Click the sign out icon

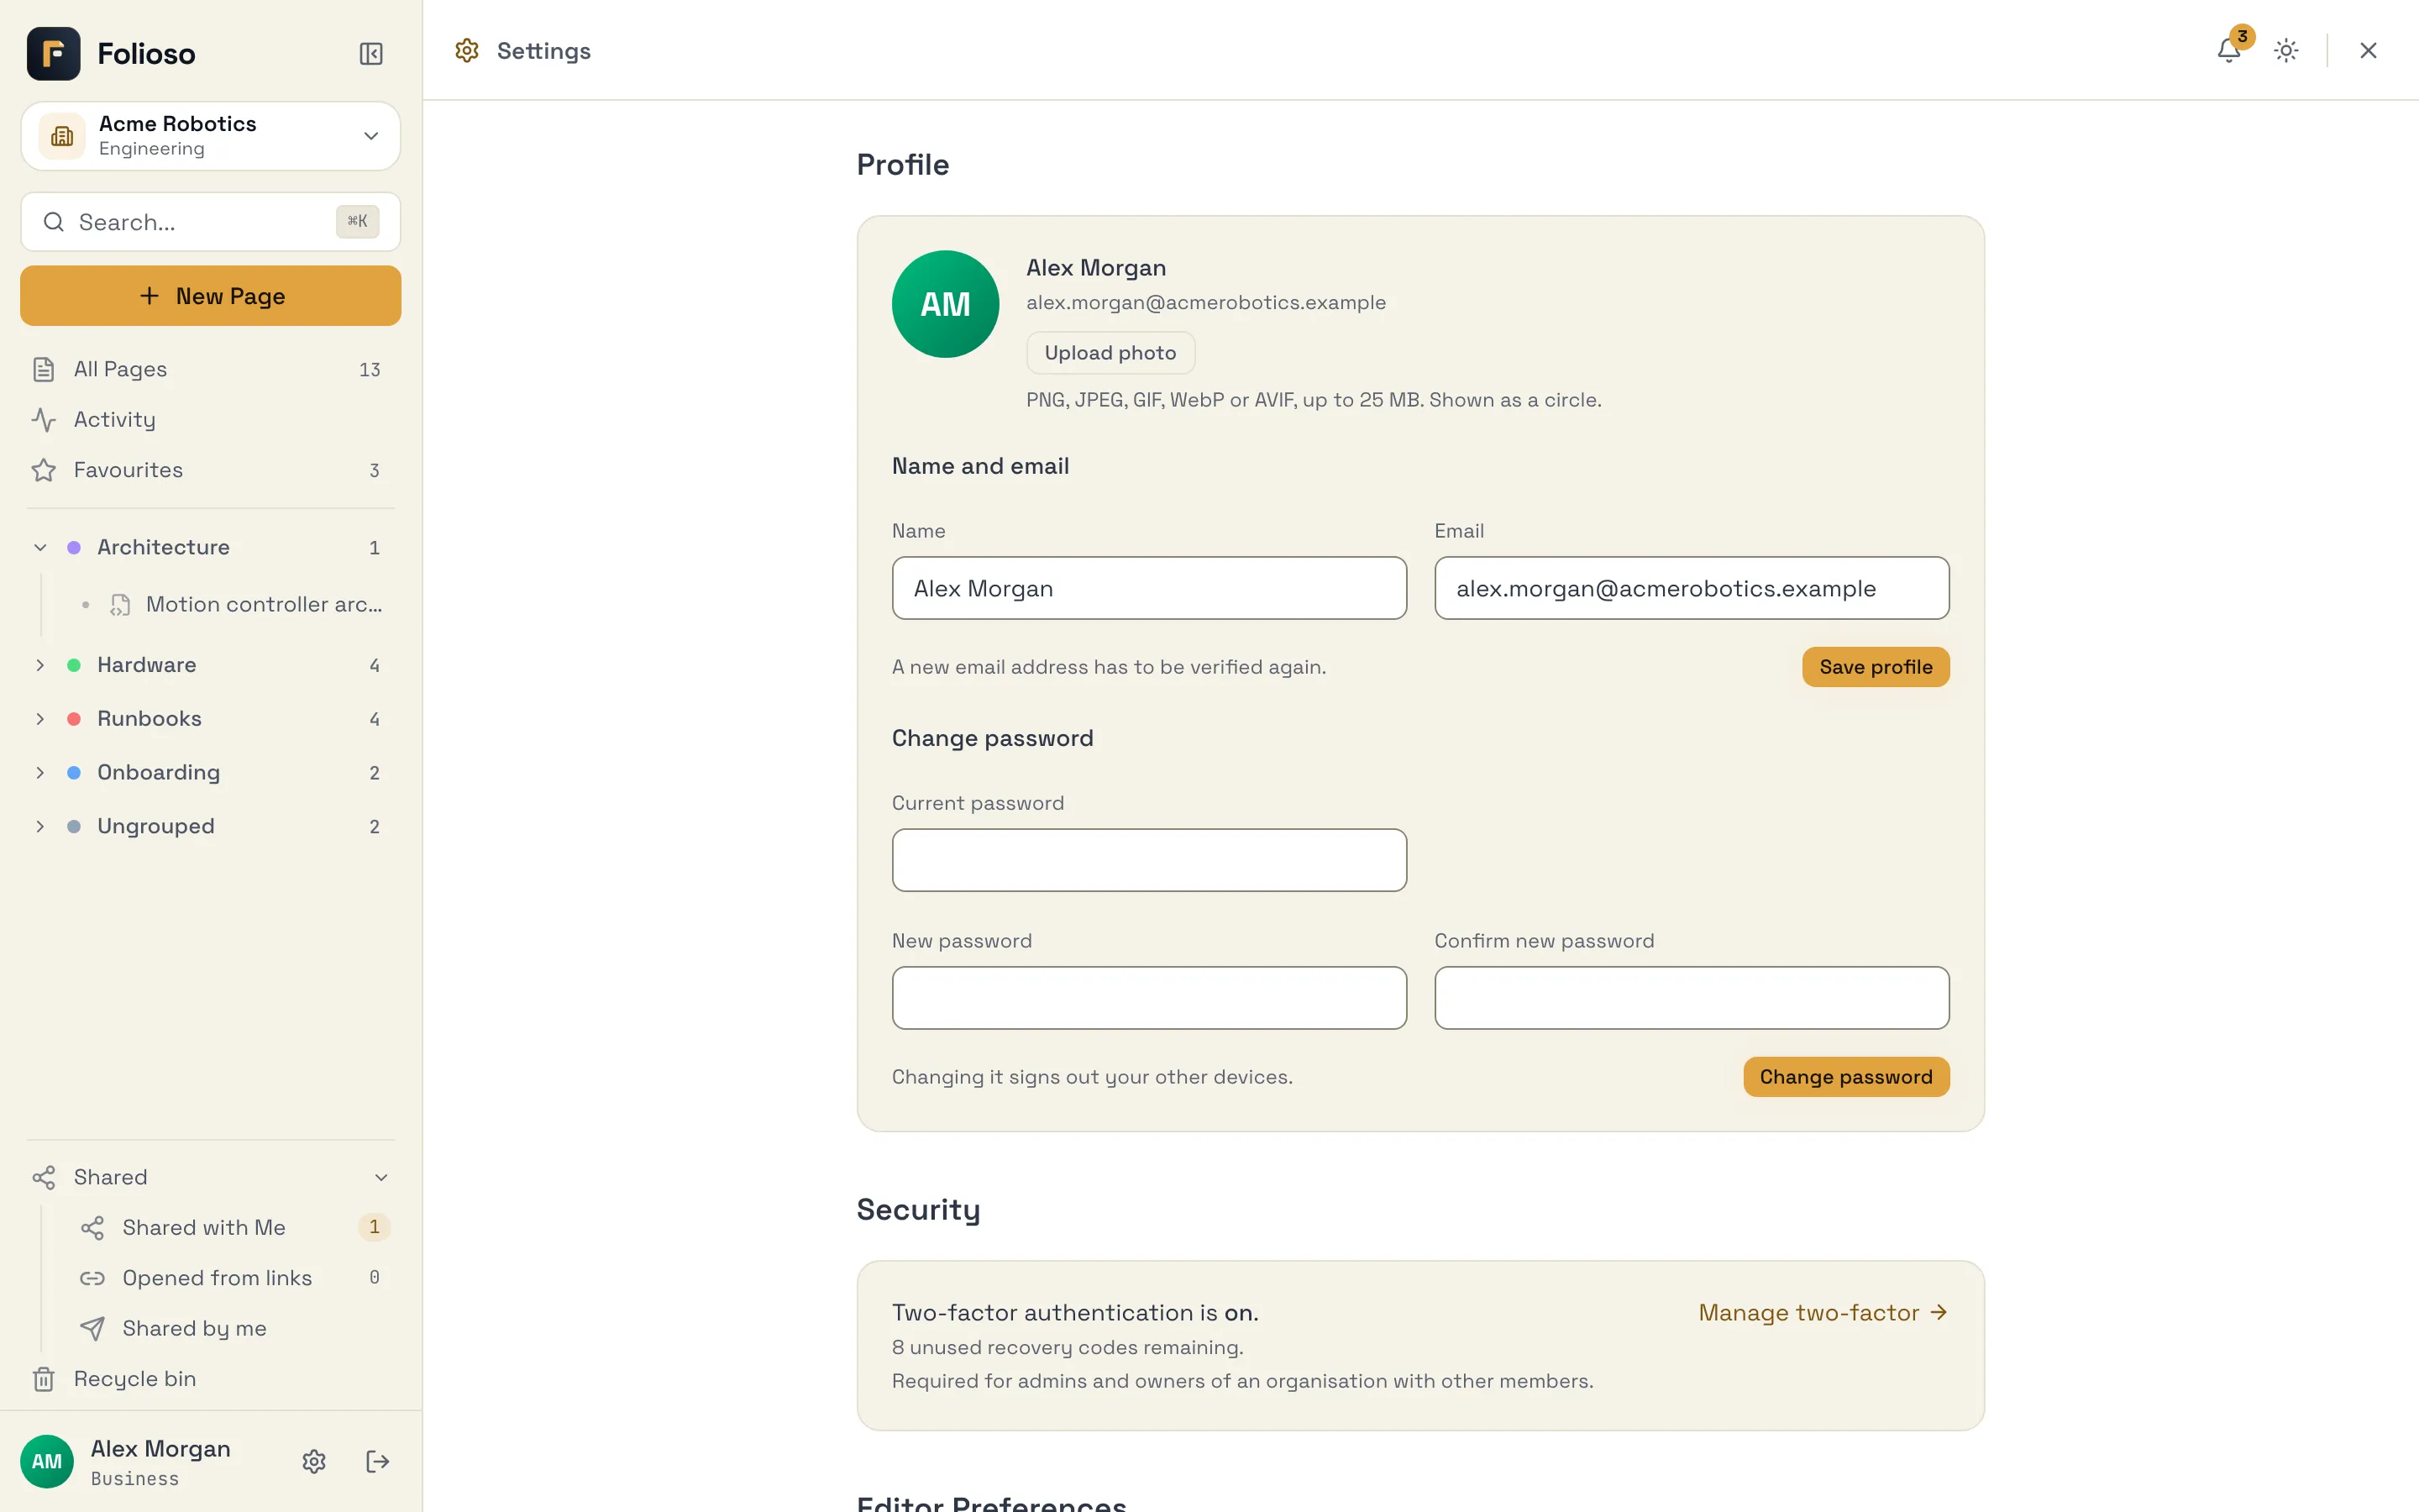[377, 1461]
